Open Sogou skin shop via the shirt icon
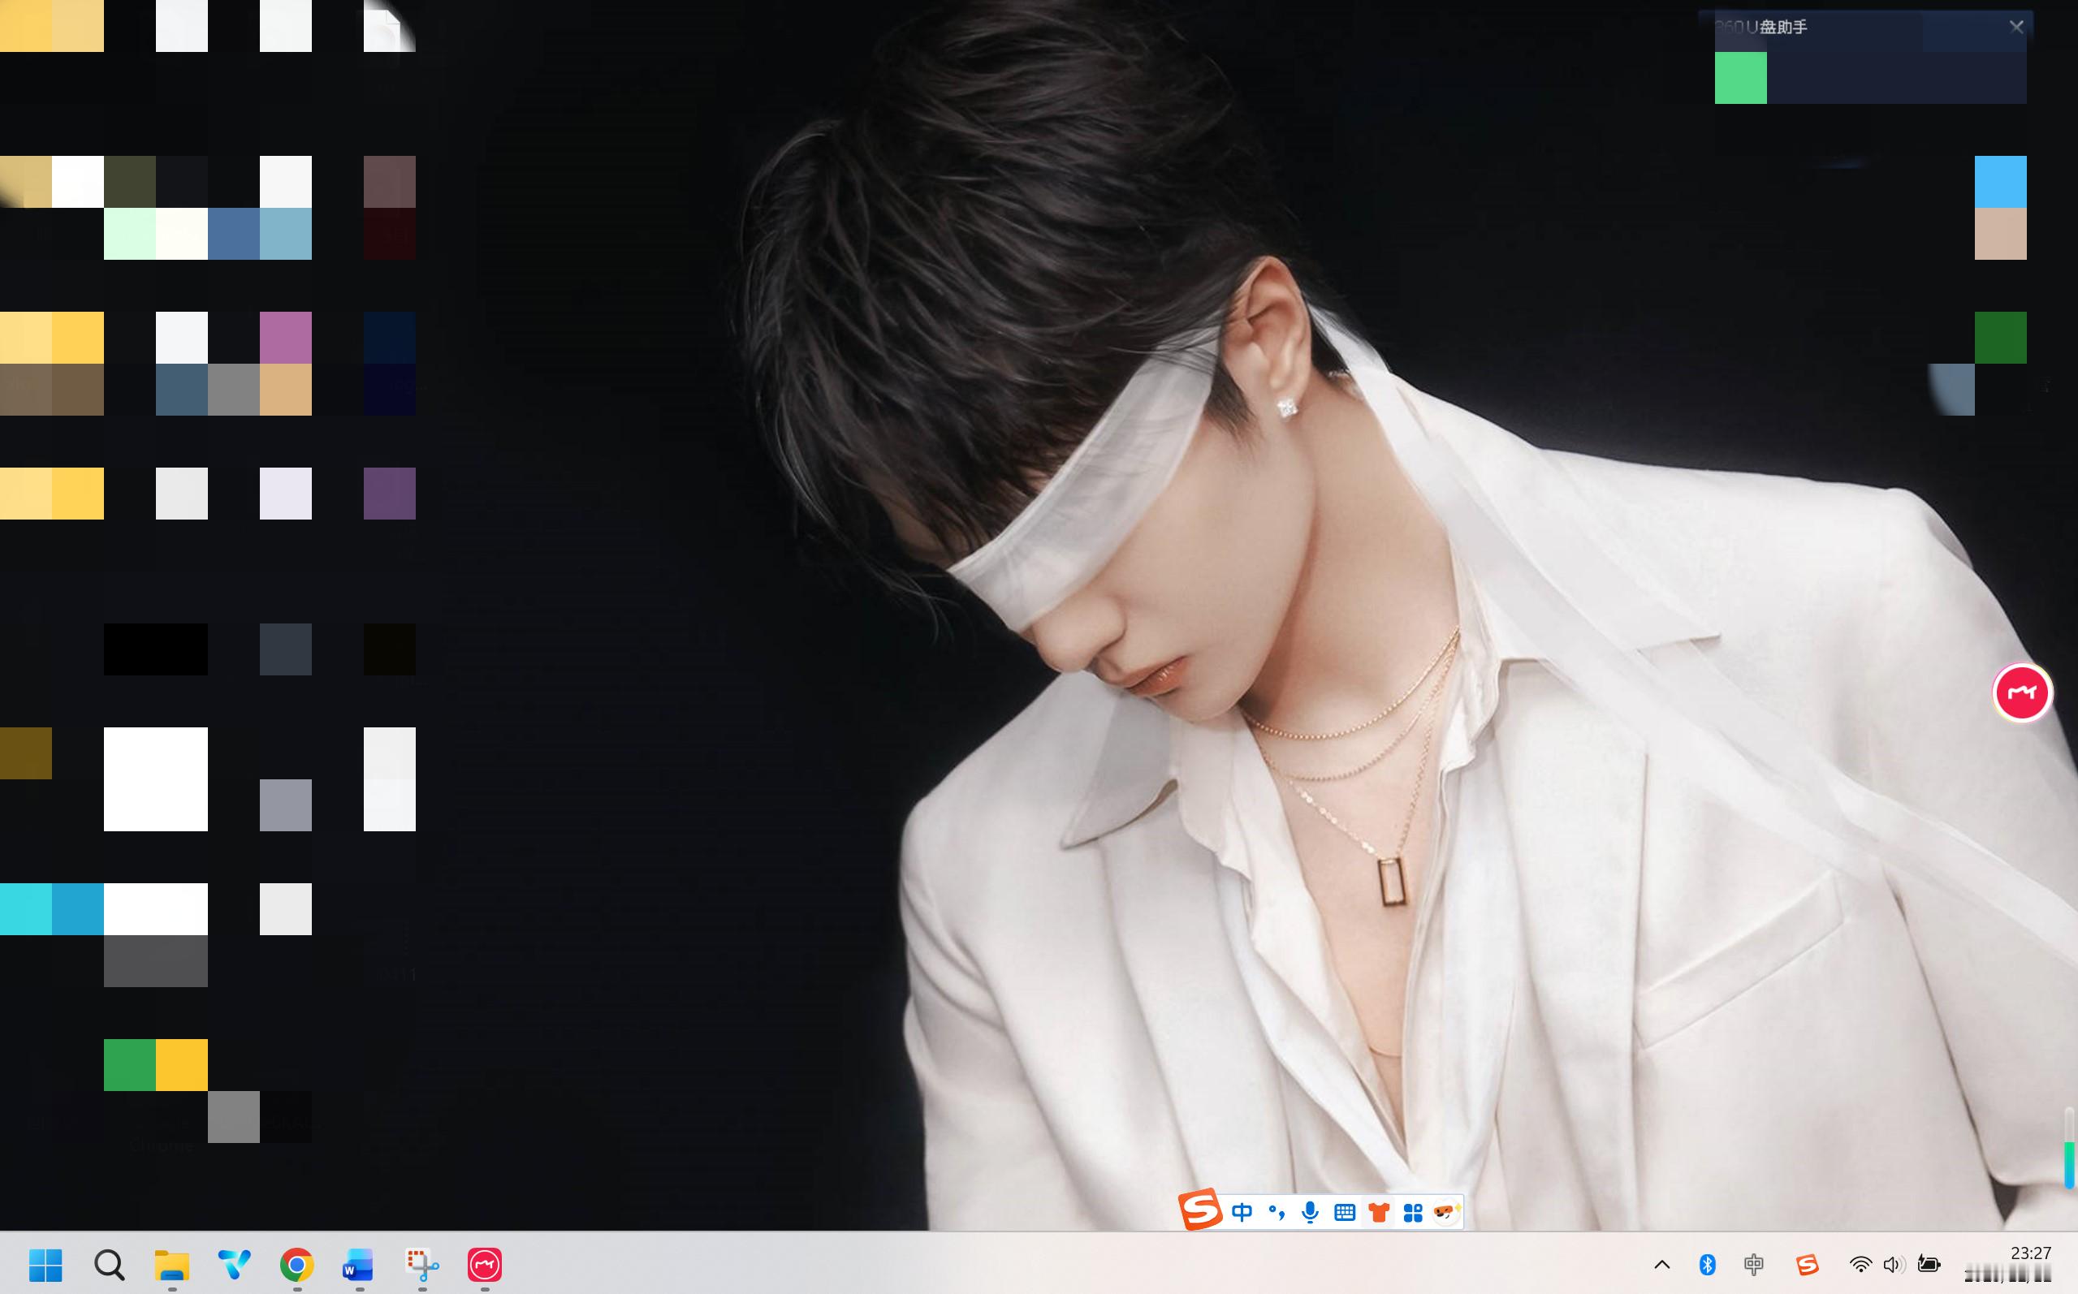2078x1294 pixels. (1378, 1212)
